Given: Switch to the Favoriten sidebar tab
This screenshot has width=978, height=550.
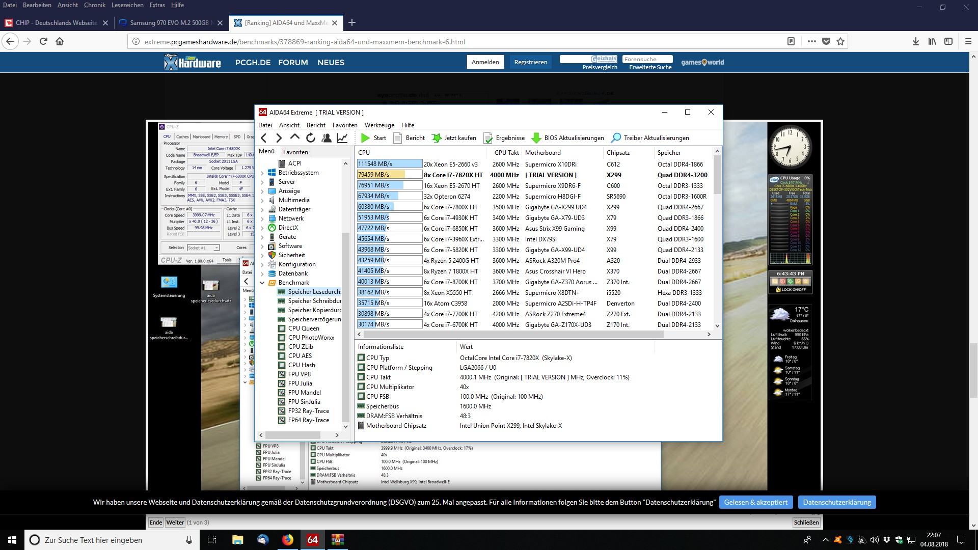Looking at the screenshot, I should click(295, 152).
